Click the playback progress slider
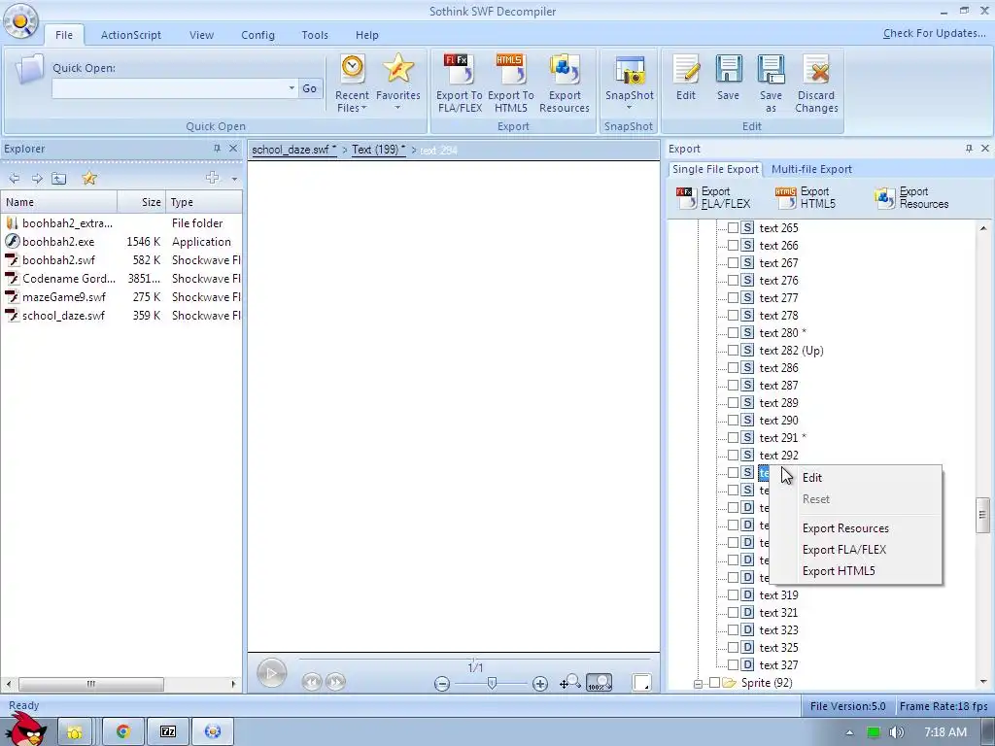Viewport: 995px width, 746px height. pyautogui.click(x=475, y=661)
